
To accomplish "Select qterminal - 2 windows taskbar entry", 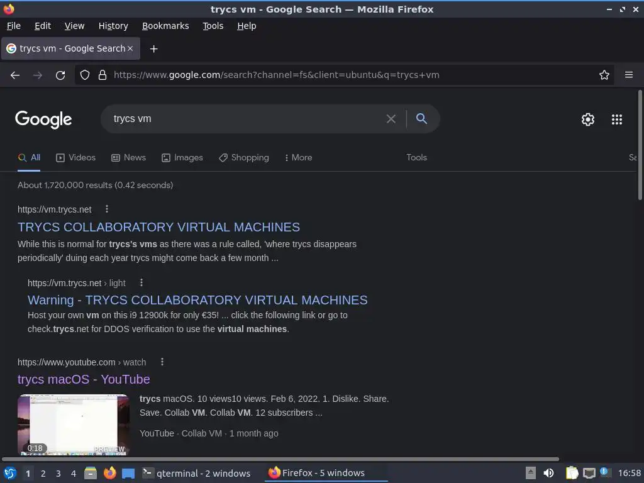I will tap(196, 473).
